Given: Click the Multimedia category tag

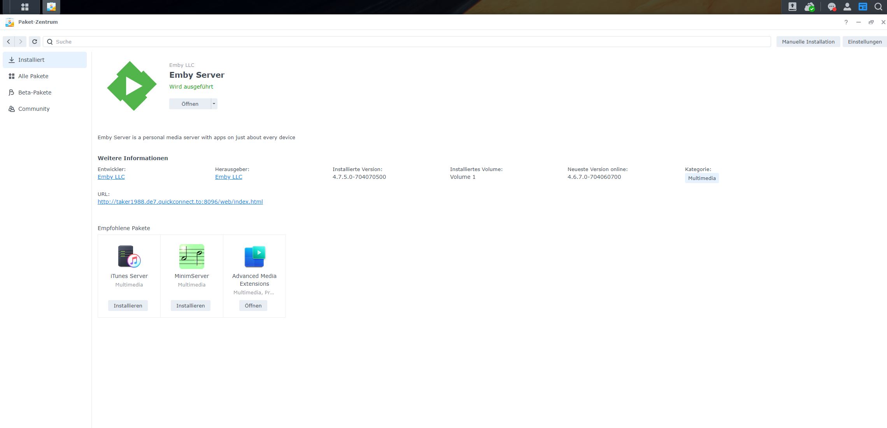Looking at the screenshot, I should click(x=702, y=178).
